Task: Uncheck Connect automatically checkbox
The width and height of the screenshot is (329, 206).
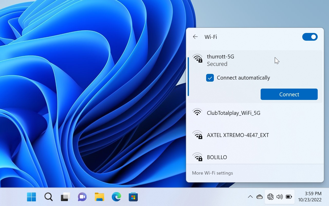Action: point(210,78)
